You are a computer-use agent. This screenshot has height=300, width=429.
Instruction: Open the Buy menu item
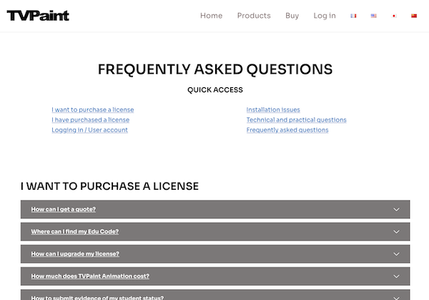[292, 16]
